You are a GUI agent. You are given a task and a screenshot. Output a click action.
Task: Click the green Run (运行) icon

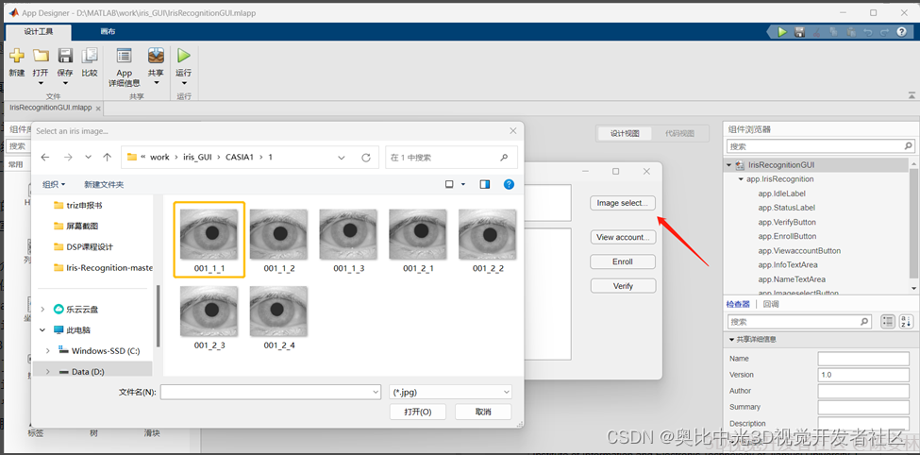pos(184,56)
